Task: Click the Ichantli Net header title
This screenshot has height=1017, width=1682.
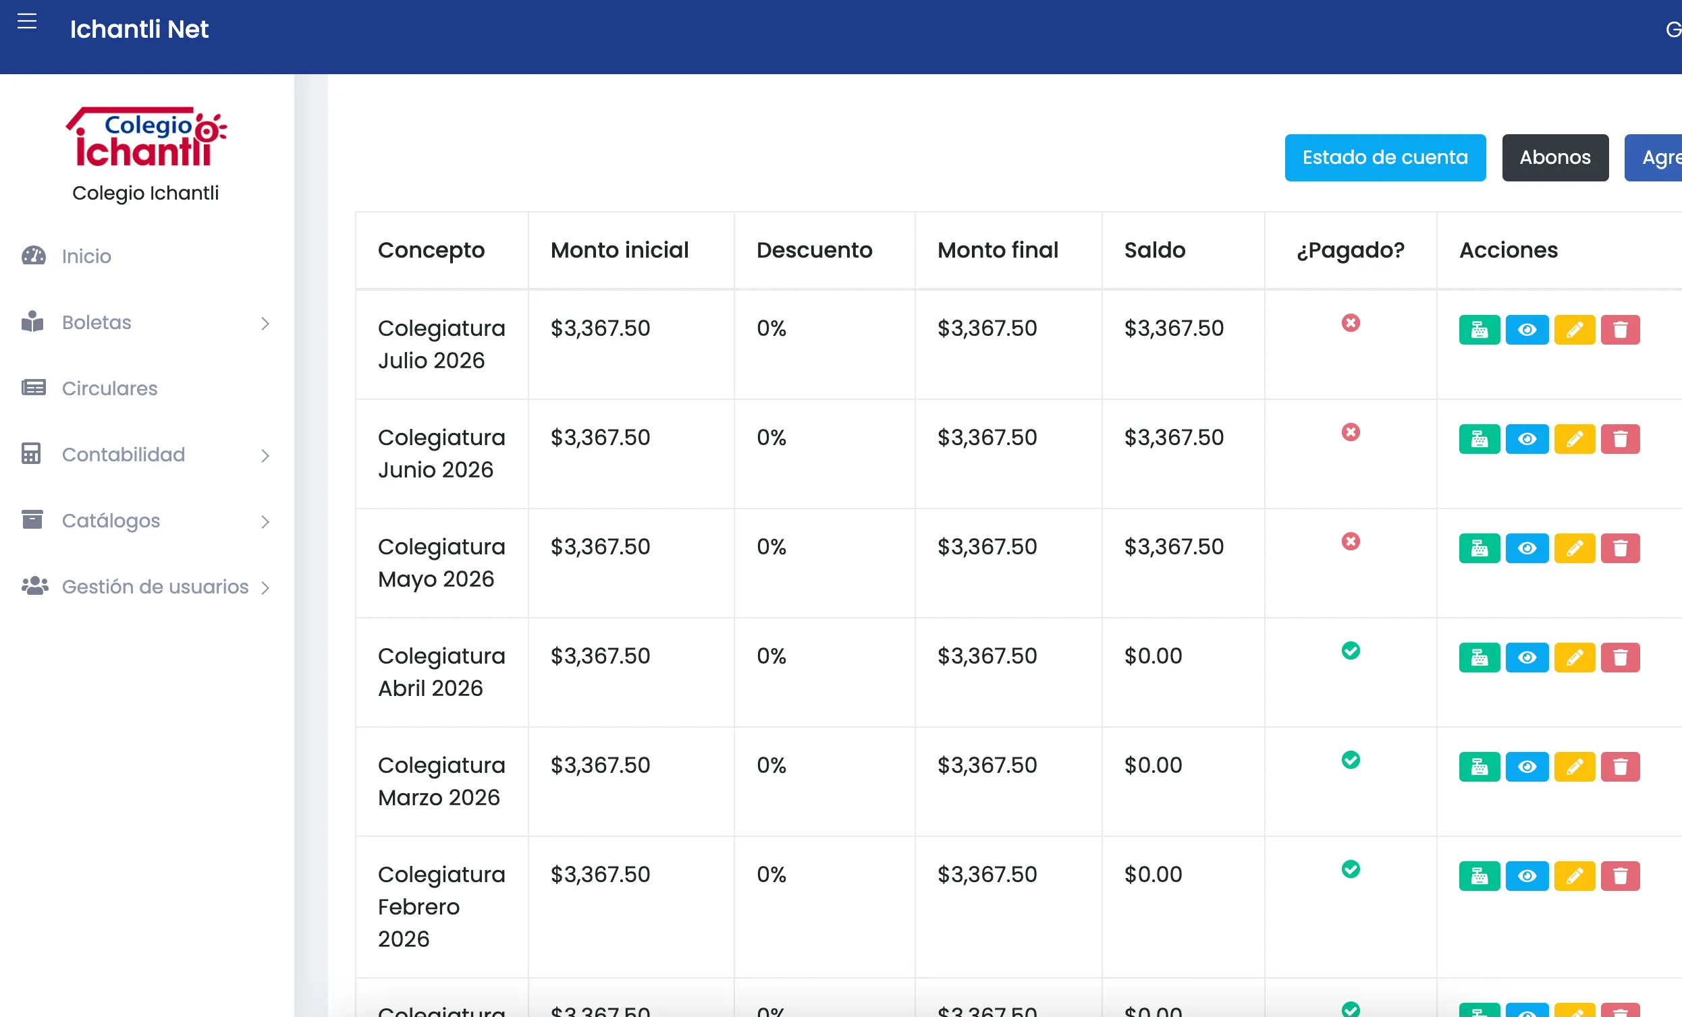Action: [x=139, y=29]
